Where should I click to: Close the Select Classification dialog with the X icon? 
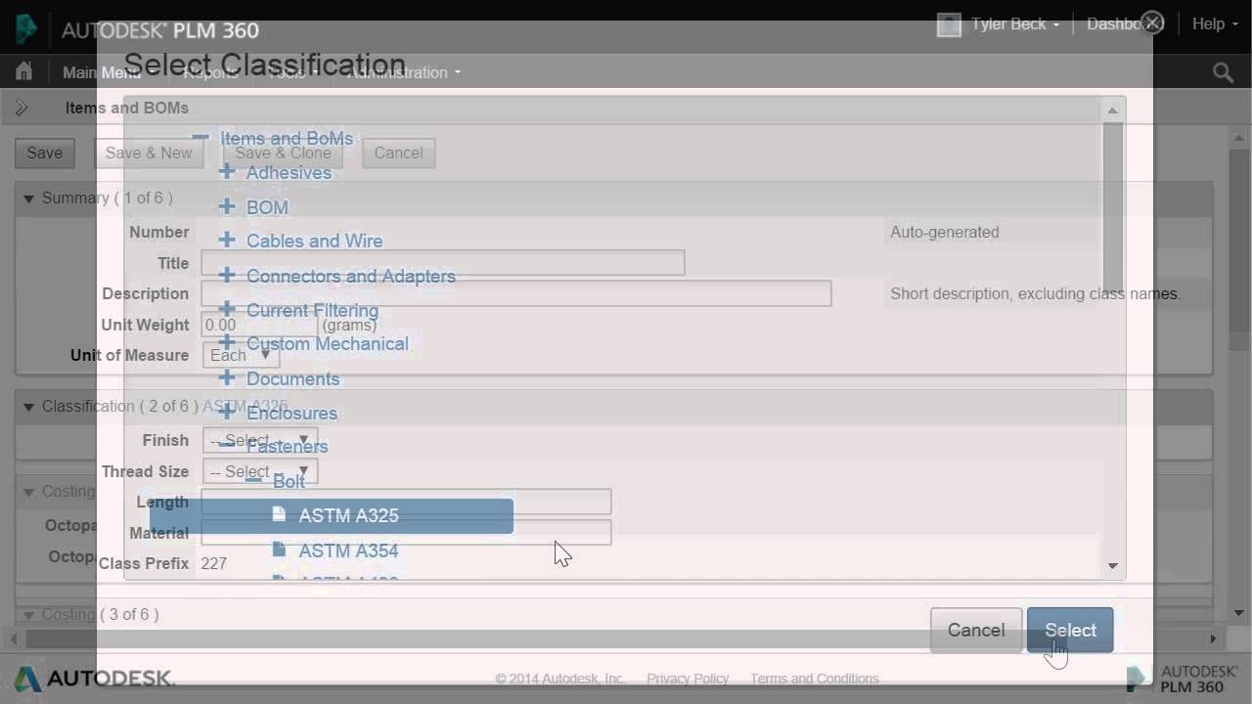click(1152, 23)
